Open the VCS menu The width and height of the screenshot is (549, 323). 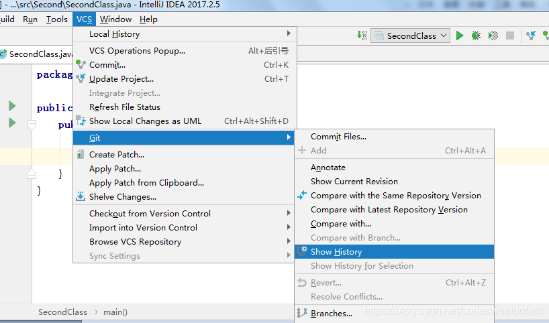click(x=85, y=19)
